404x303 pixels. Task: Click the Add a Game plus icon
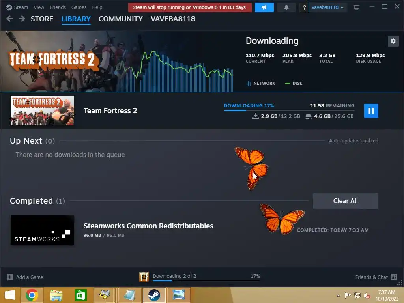pos(10,277)
